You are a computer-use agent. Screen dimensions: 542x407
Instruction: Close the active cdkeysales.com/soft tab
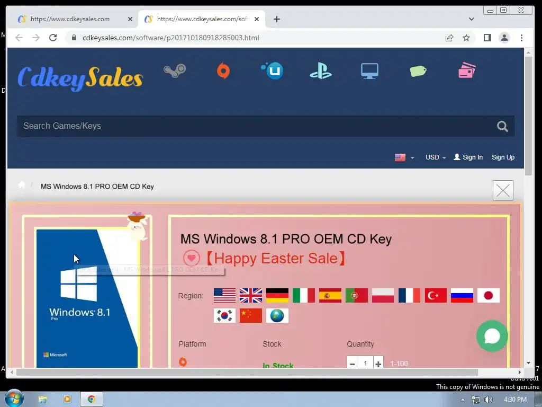click(x=257, y=19)
